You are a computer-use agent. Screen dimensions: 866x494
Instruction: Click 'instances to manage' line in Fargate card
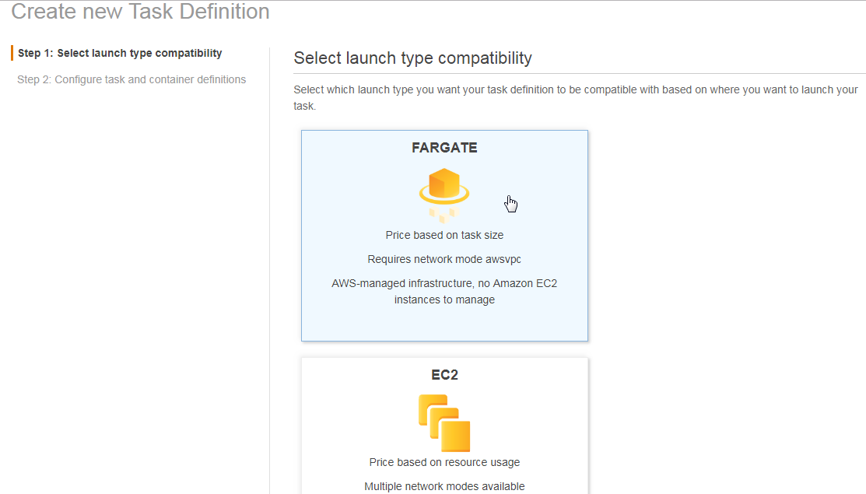[x=444, y=300]
